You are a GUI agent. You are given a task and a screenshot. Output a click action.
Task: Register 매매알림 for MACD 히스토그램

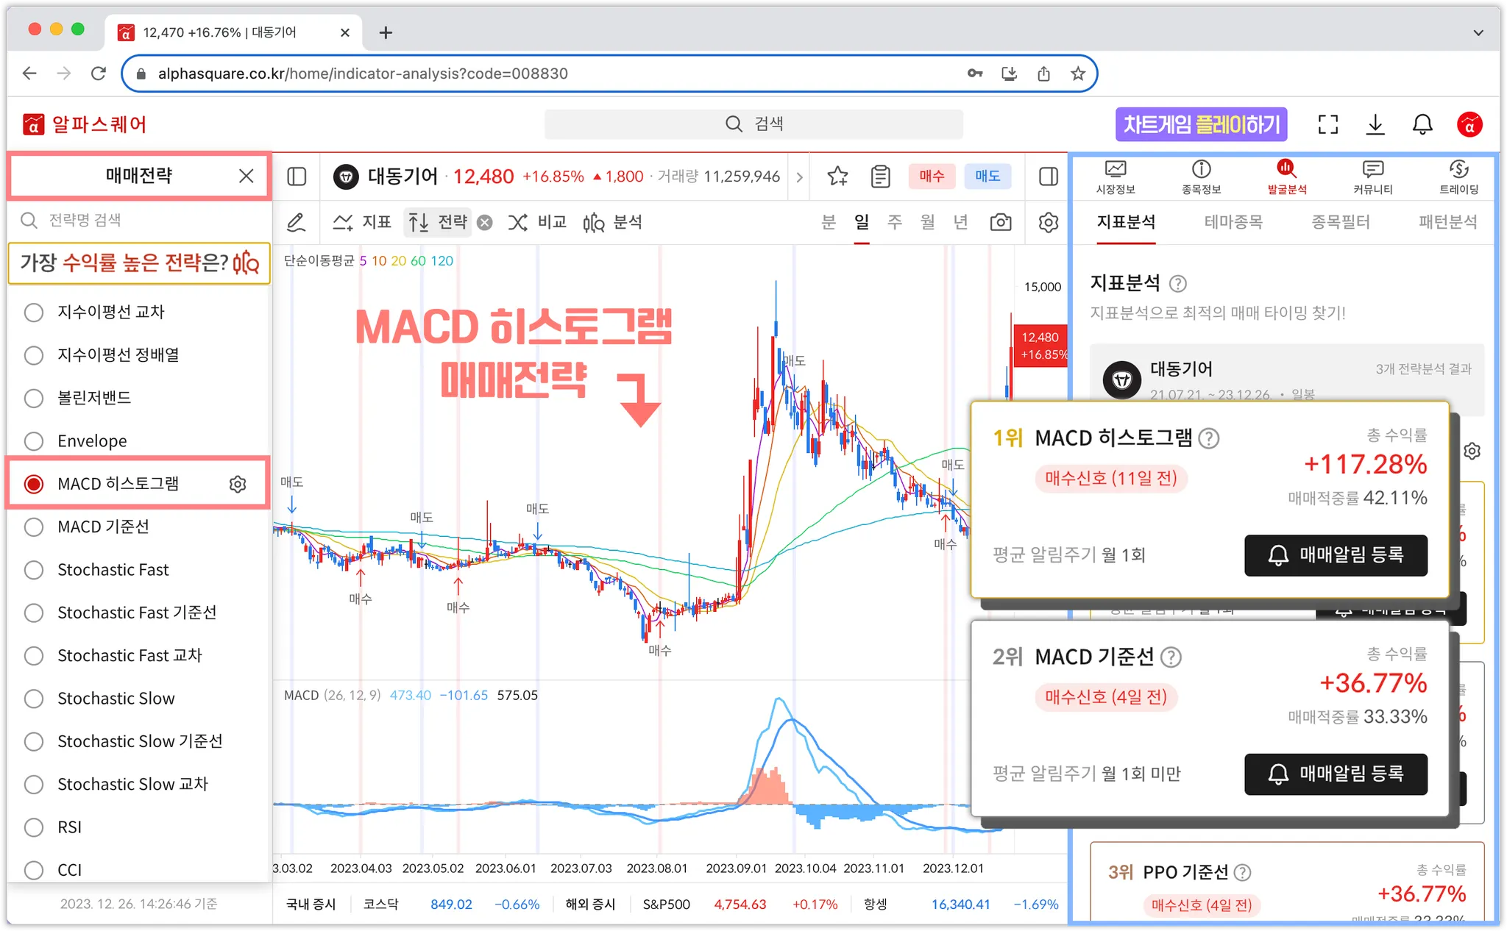1336,555
